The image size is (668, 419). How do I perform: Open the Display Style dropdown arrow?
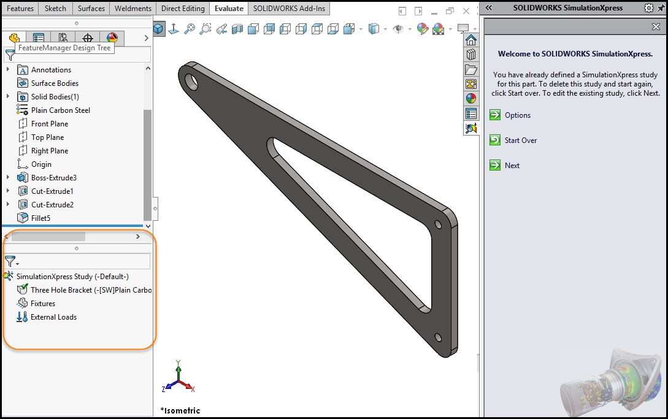coord(386,29)
